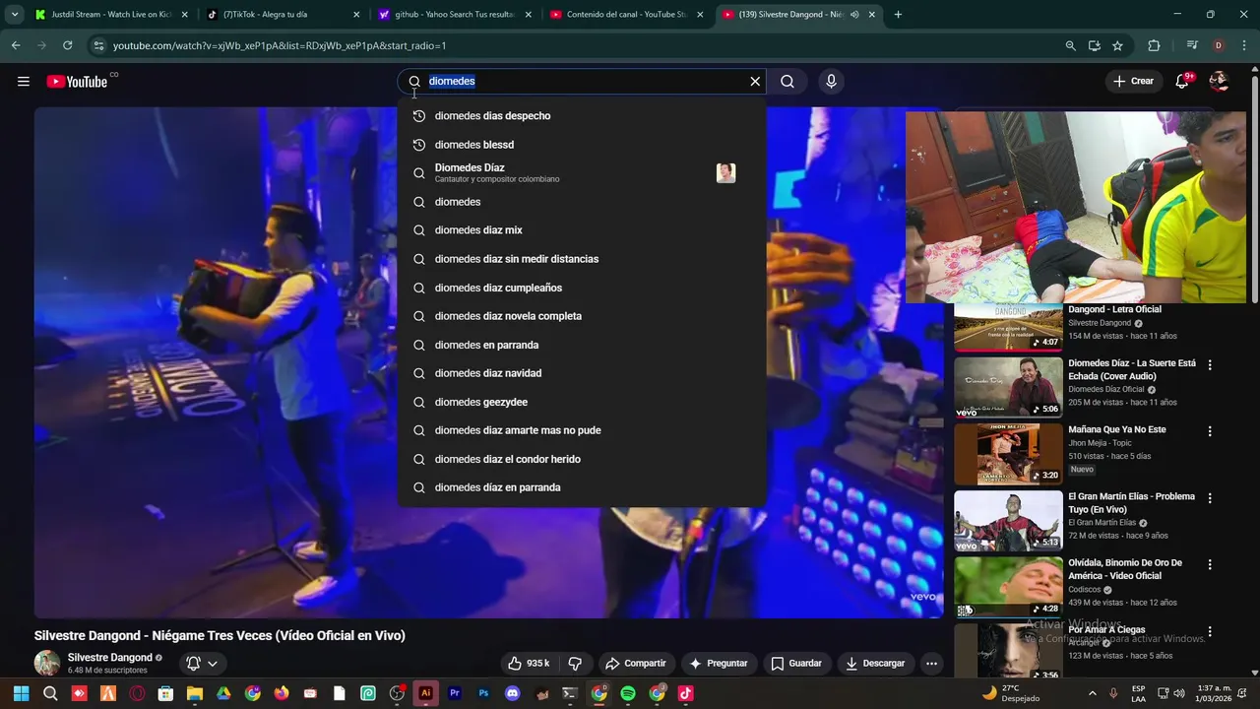Screen dimensions: 1260x709
Task: Open the subscription notification bell dropdown
Action: pyautogui.click(x=202, y=664)
